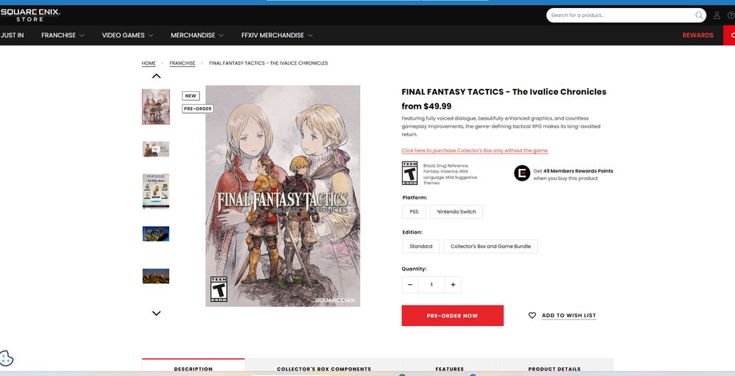
Task: Click the heart wish list icon
Action: coord(532,316)
